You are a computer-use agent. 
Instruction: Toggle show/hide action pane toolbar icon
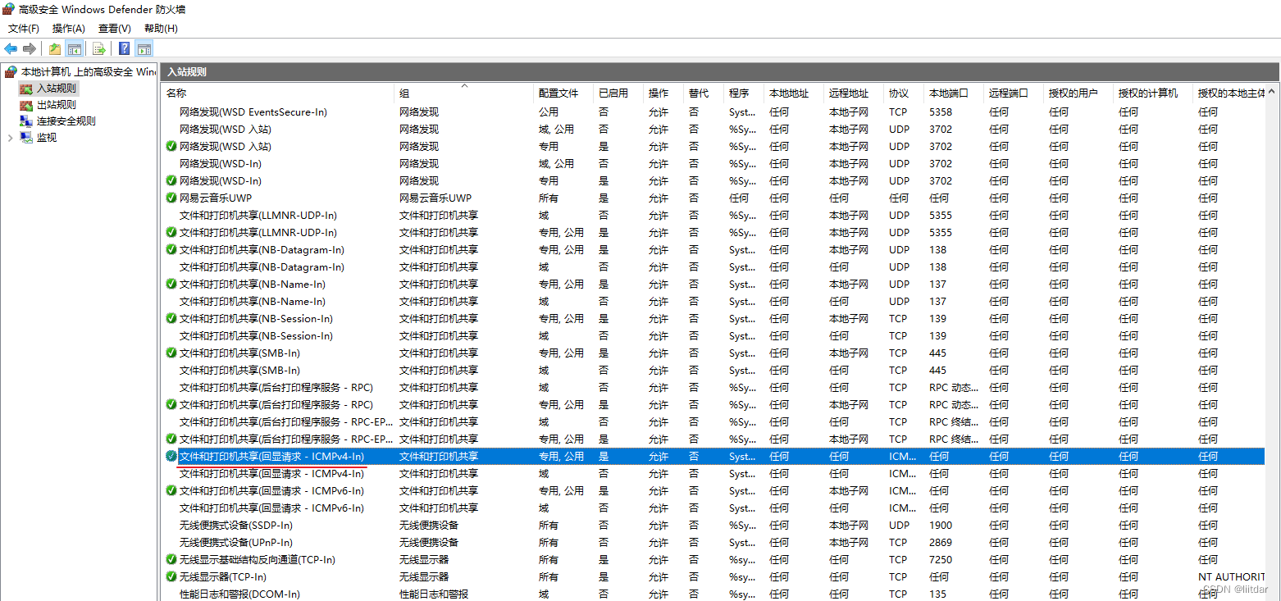click(x=144, y=48)
